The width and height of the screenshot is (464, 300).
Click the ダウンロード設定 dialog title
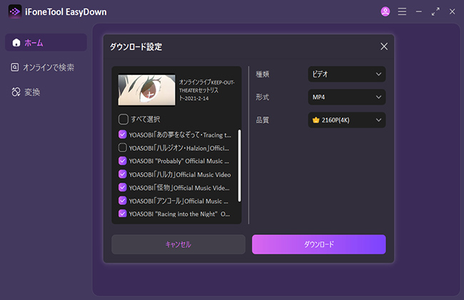pyautogui.click(x=136, y=46)
